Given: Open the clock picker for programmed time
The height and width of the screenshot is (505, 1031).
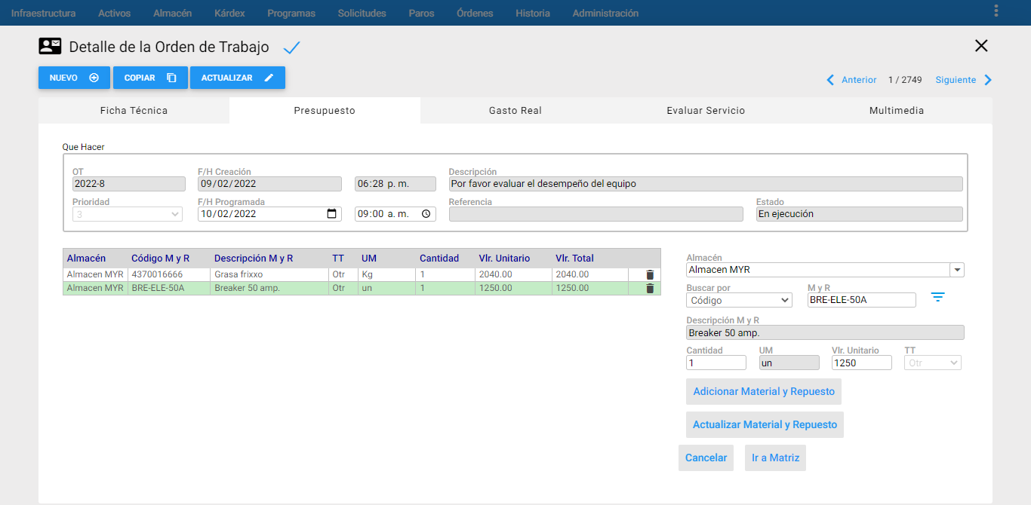Looking at the screenshot, I should [426, 214].
